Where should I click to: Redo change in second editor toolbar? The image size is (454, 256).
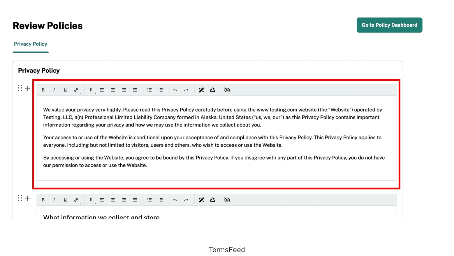186,200
